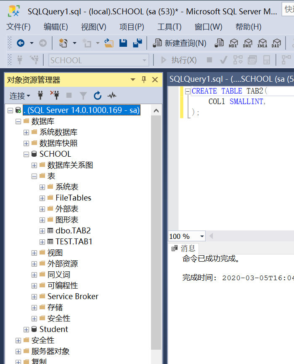This screenshot has width=294, height=364.
Task: Select the FileTables folder
Action: click(x=73, y=198)
